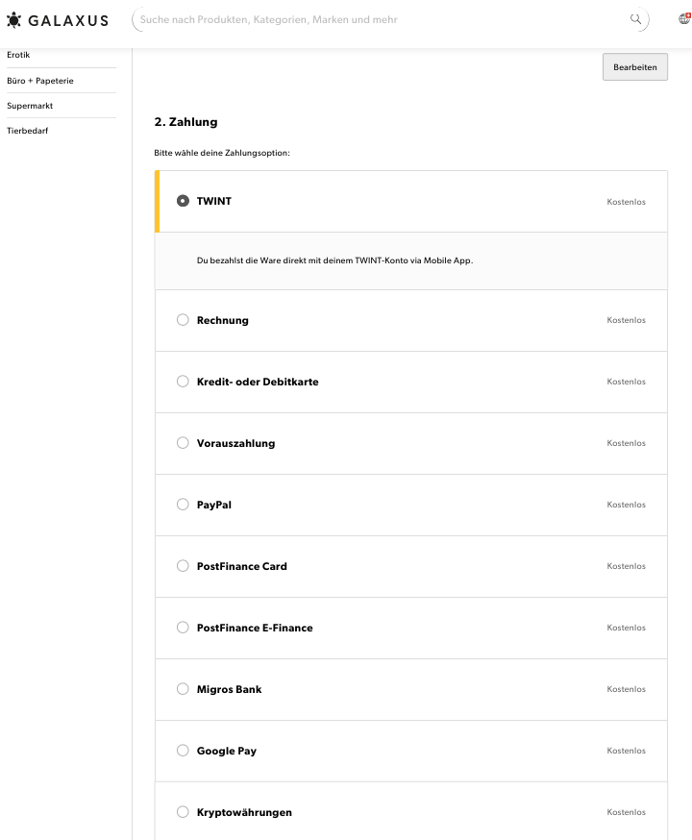Screen dimensions: 692x840
Task: Open the Supermarkt category link
Action: (x=30, y=106)
